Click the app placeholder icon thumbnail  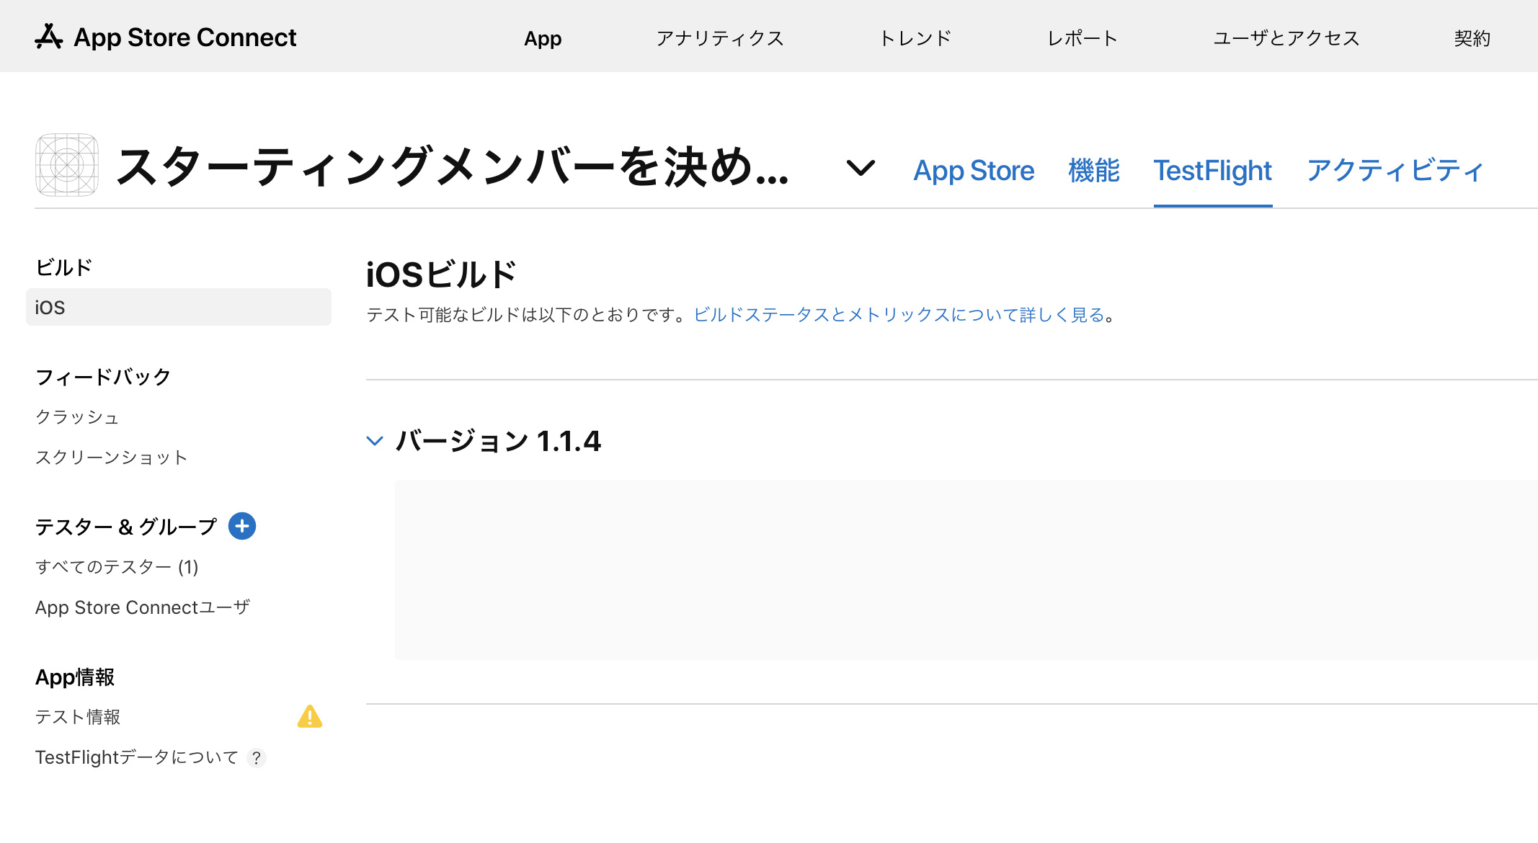click(x=67, y=165)
